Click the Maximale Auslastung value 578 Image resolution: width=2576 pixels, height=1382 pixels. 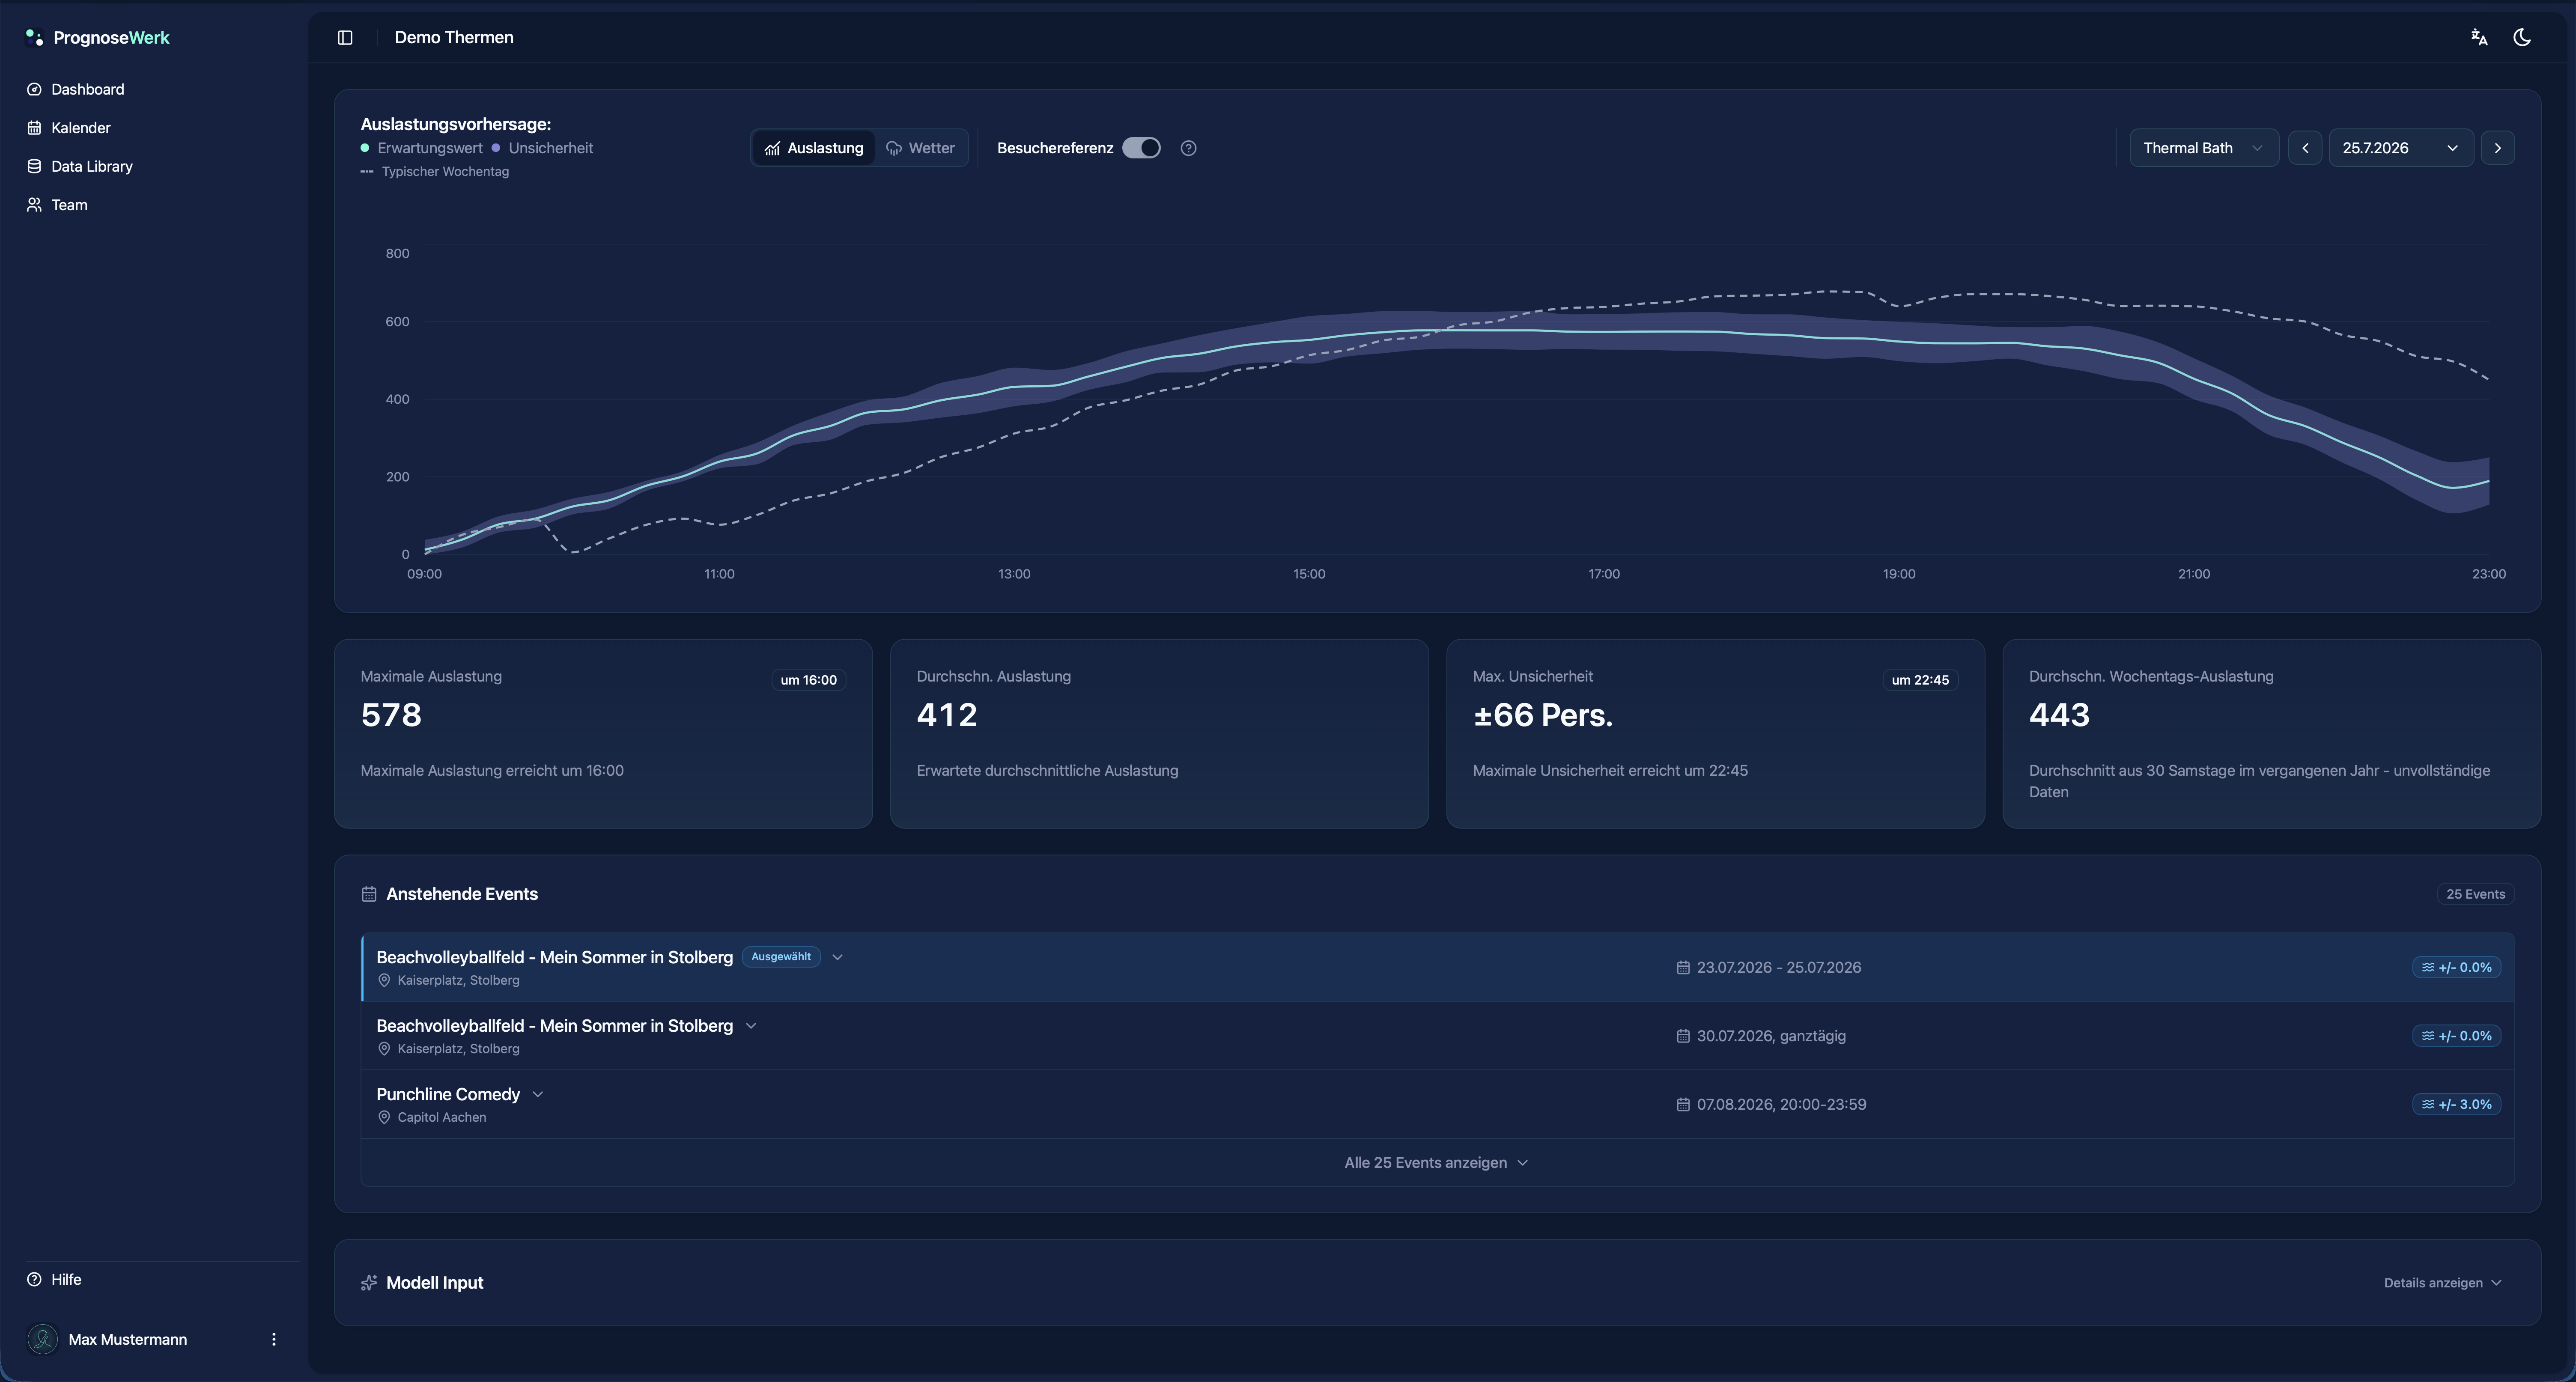point(391,715)
